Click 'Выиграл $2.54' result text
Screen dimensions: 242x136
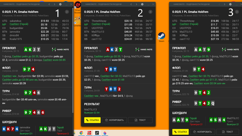click(x=92, y=113)
